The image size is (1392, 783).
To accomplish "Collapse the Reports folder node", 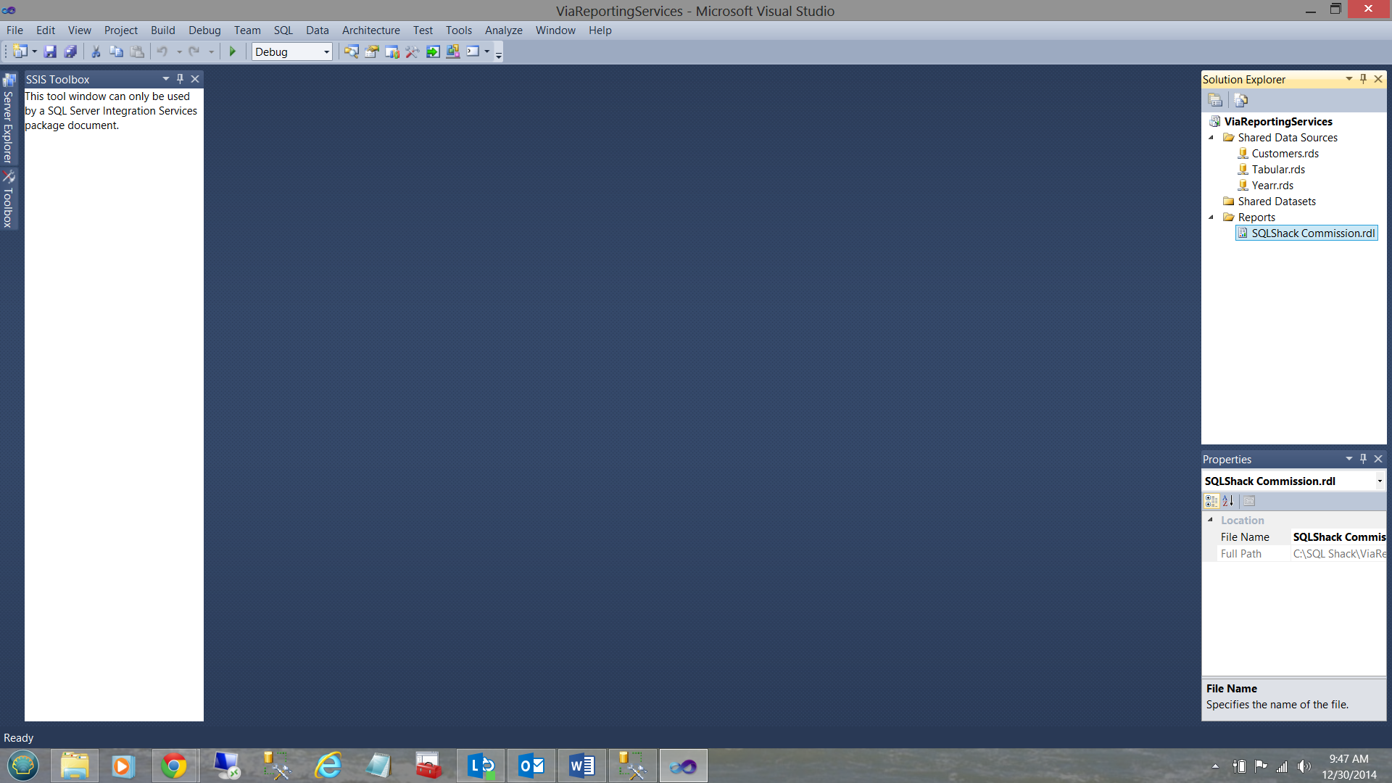I will click(x=1211, y=217).
